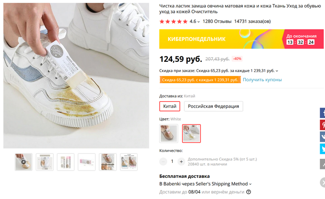Open Seller's Shipping Method dropdown
Viewport: 325px width, 199px height.
(250, 184)
